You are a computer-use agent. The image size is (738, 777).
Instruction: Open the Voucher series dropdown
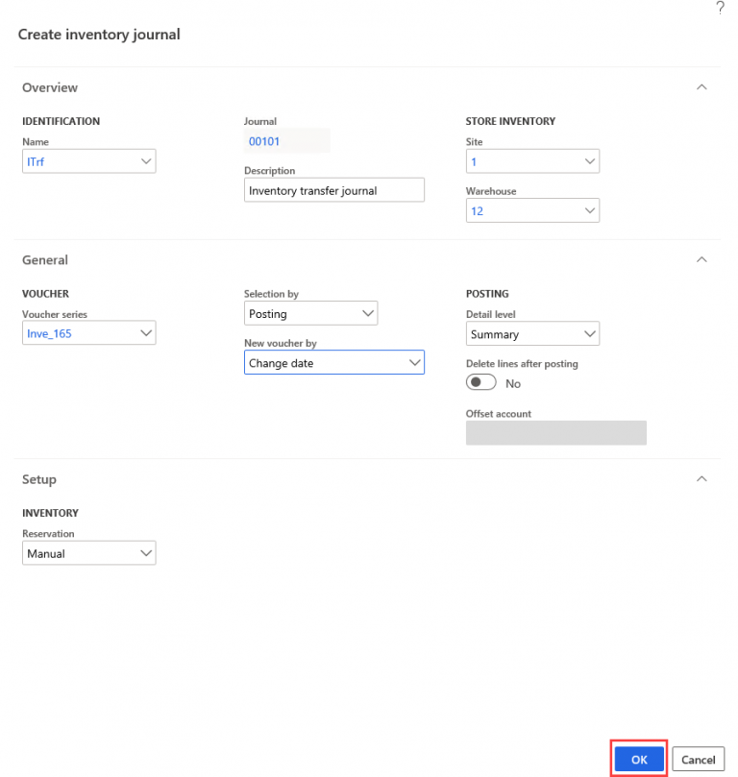[x=147, y=332]
